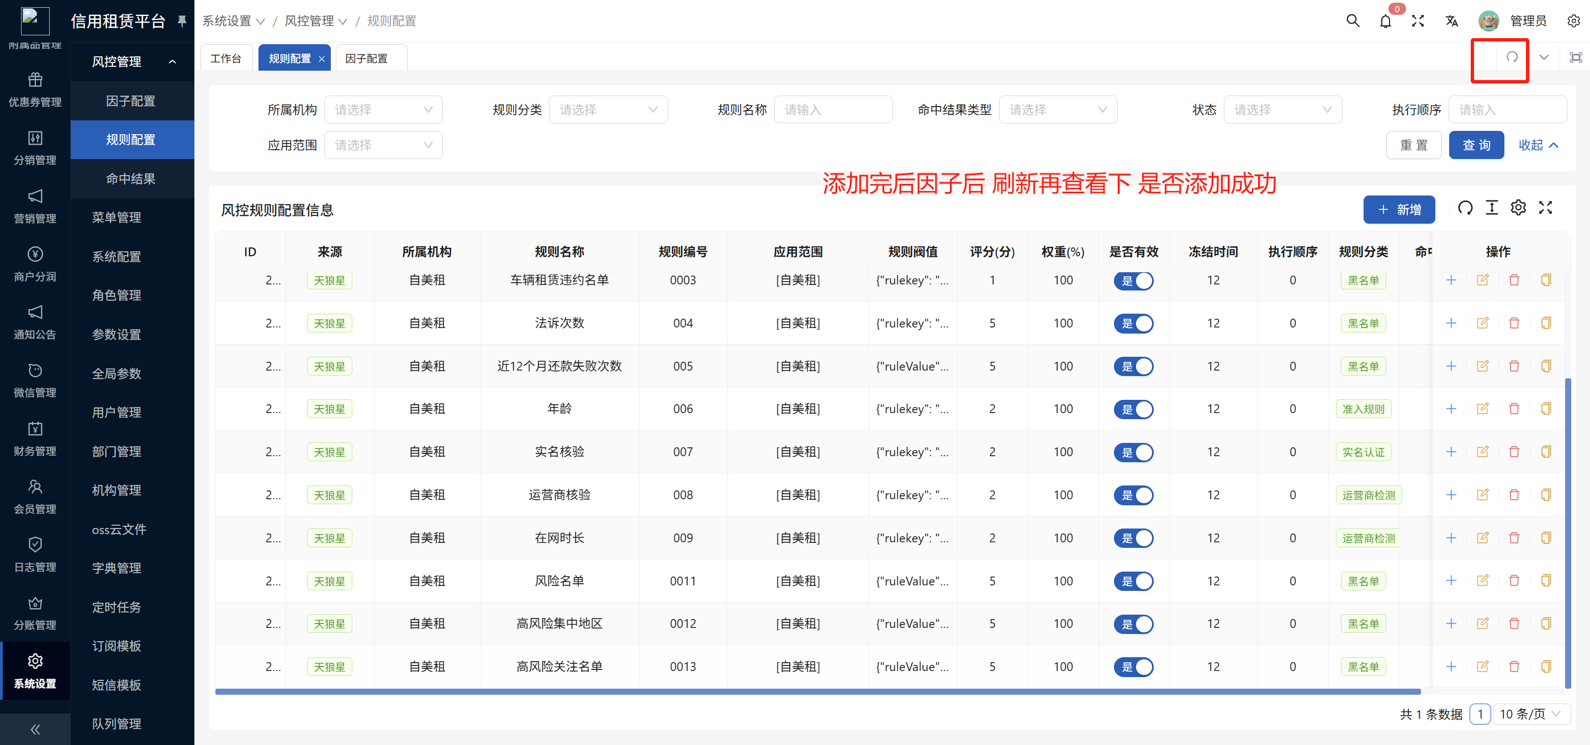
Task: Open 系统设置 breadcrumb dropdown
Action: click(233, 21)
